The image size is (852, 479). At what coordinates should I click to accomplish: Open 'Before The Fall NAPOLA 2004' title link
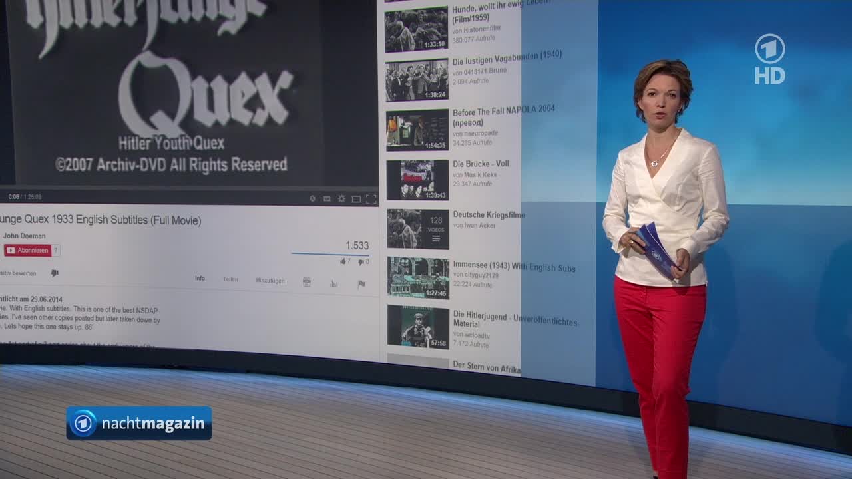pos(503,116)
